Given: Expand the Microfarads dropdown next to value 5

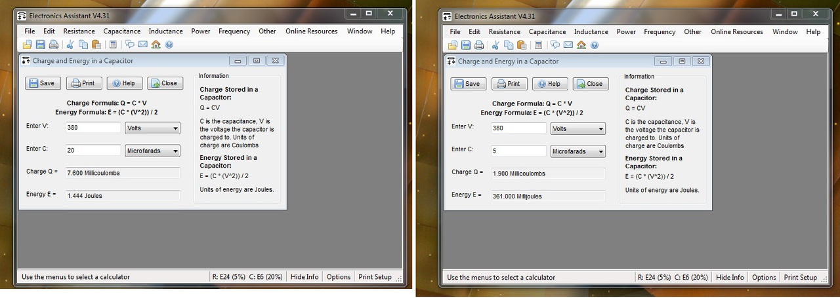Looking at the screenshot, I should pyautogui.click(x=578, y=151).
